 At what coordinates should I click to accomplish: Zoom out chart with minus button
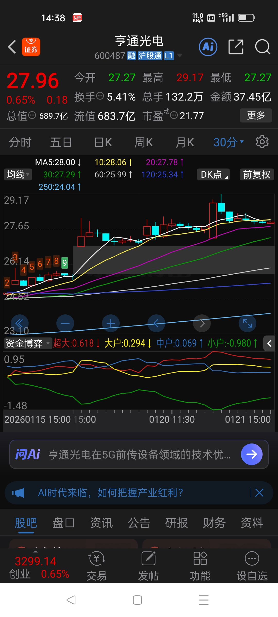[x=65, y=323]
